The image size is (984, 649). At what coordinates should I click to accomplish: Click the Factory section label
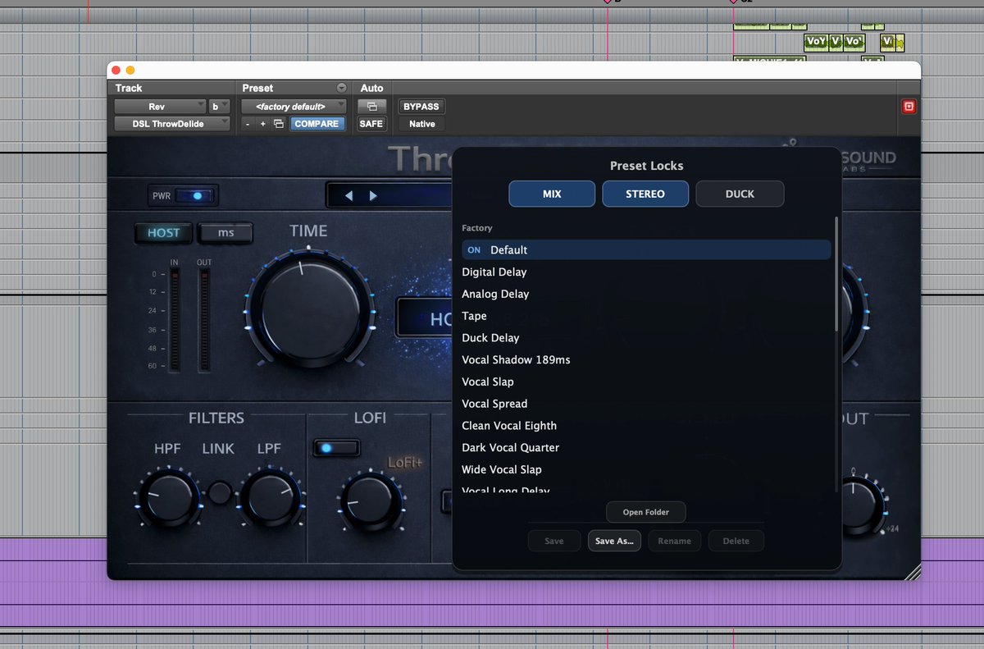(x=476, y=228)
